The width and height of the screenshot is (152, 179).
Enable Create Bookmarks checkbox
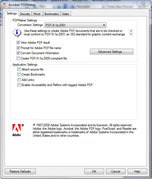[x=19, y=74]
